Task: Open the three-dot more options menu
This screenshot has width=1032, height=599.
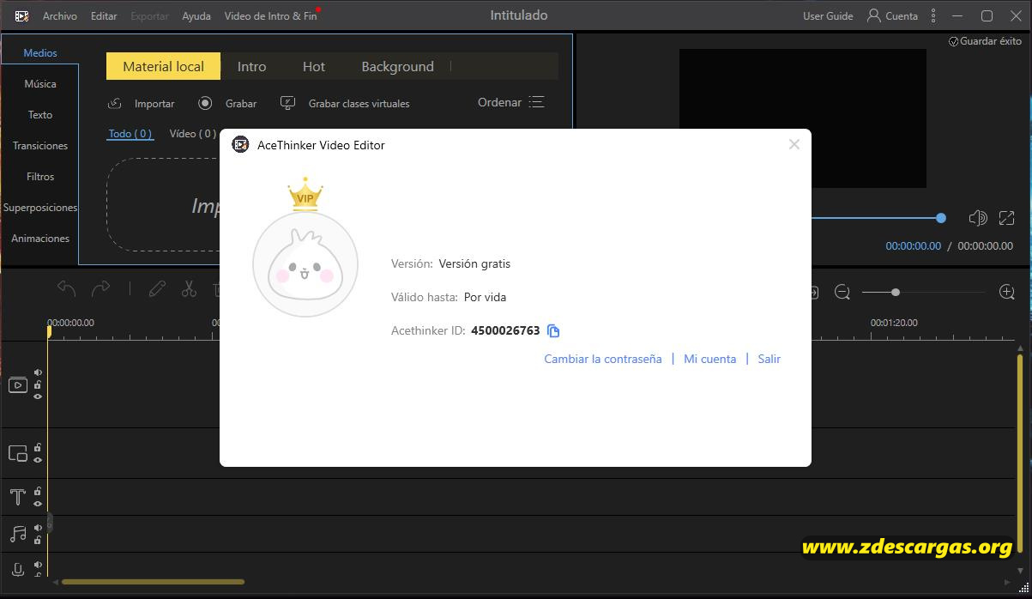Action: tap(933, 16)
